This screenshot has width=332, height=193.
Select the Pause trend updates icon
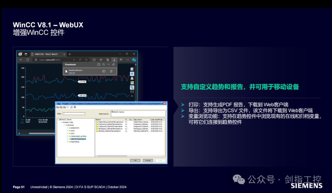[132, 74]
